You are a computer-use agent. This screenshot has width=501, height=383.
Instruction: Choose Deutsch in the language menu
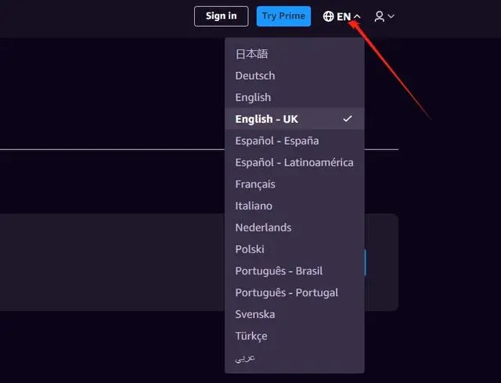tap(294, 76)
